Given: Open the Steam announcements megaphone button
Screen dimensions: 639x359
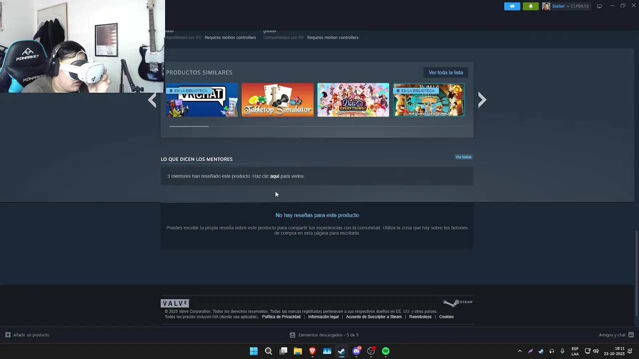Looking at the screenshot, I should point(512,6).
